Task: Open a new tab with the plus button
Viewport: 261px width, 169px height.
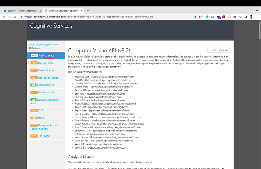Action: [x=88, y=11]
